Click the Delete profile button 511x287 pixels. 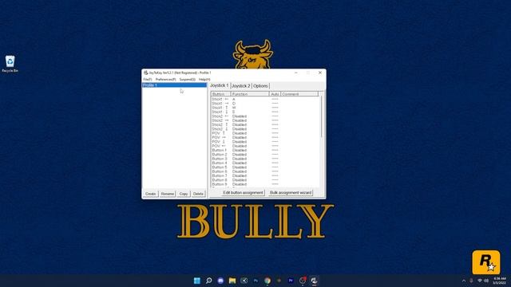pyautogui.click(x=198, y=194)
